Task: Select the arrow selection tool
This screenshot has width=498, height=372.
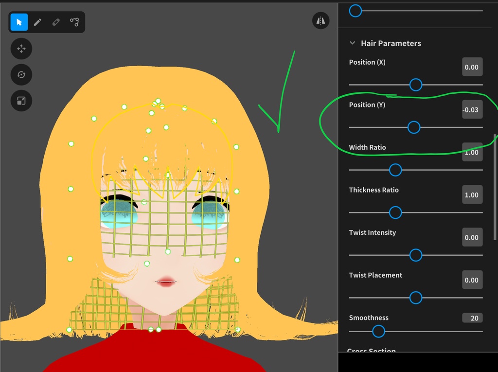Action: 20,22
